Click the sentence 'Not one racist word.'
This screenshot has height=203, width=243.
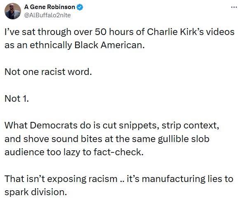click(48, 72)
